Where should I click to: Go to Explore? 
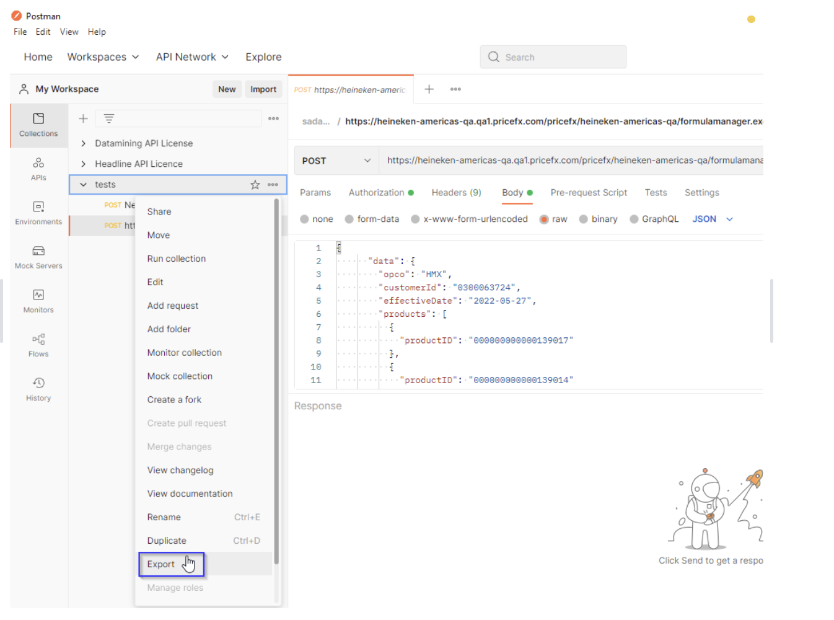263,57
